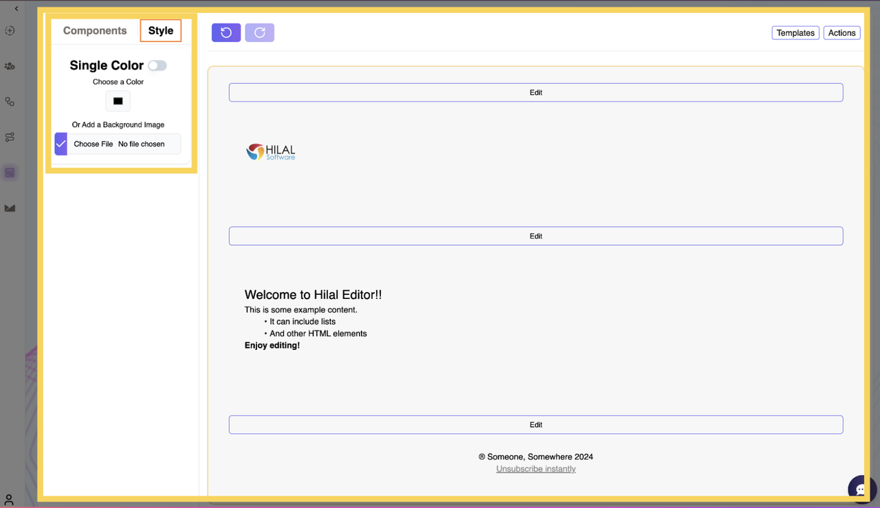Switch to the Components tab
Image resolution: width=880 pixels, height=508 pixels.
coord(95,30)
